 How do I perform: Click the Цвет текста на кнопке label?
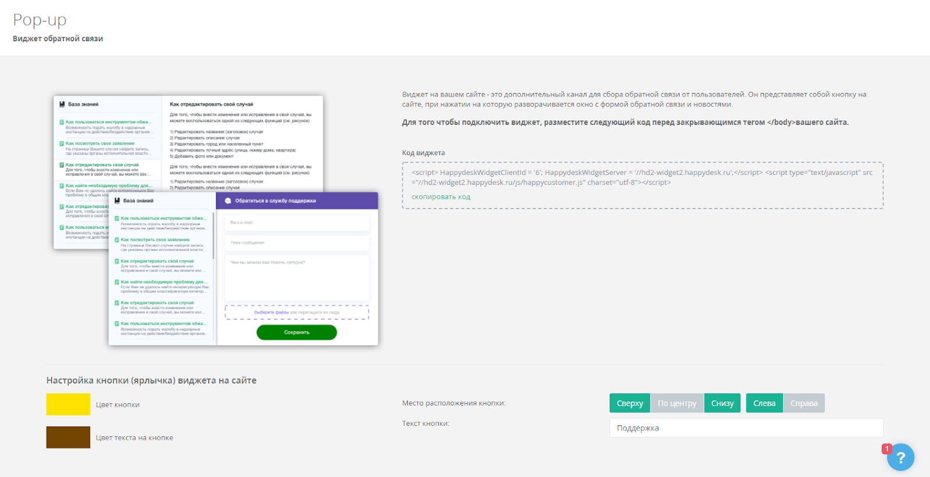coord(134,438)
